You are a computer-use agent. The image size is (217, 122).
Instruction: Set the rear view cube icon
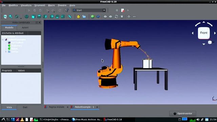pyautogui.click(x=52, y=17)
